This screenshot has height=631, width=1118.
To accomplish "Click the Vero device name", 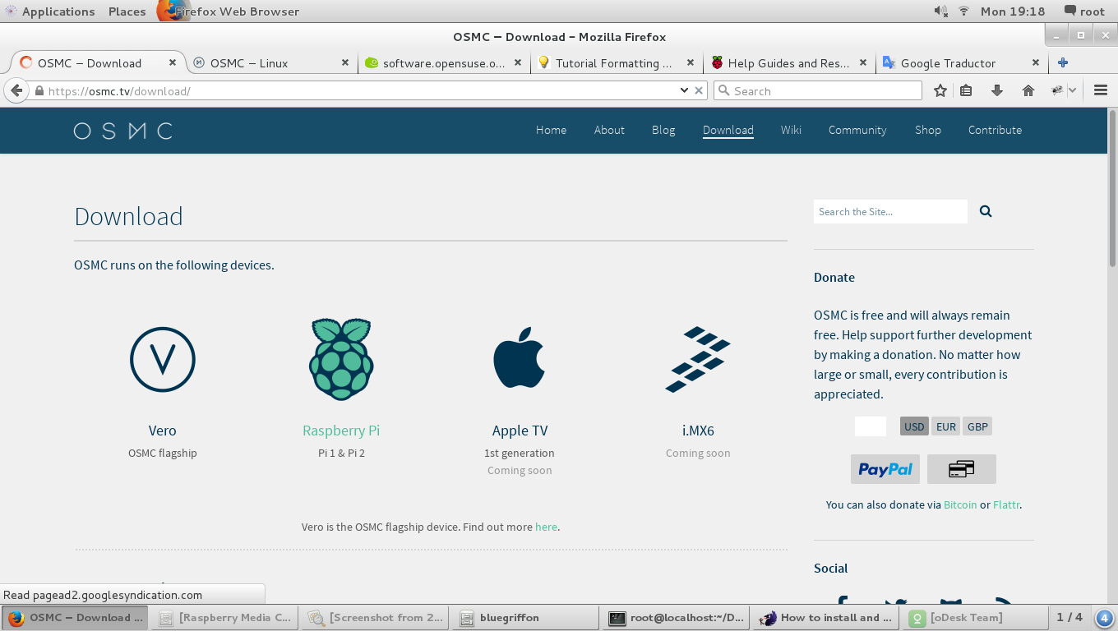I will coord(163,431).
